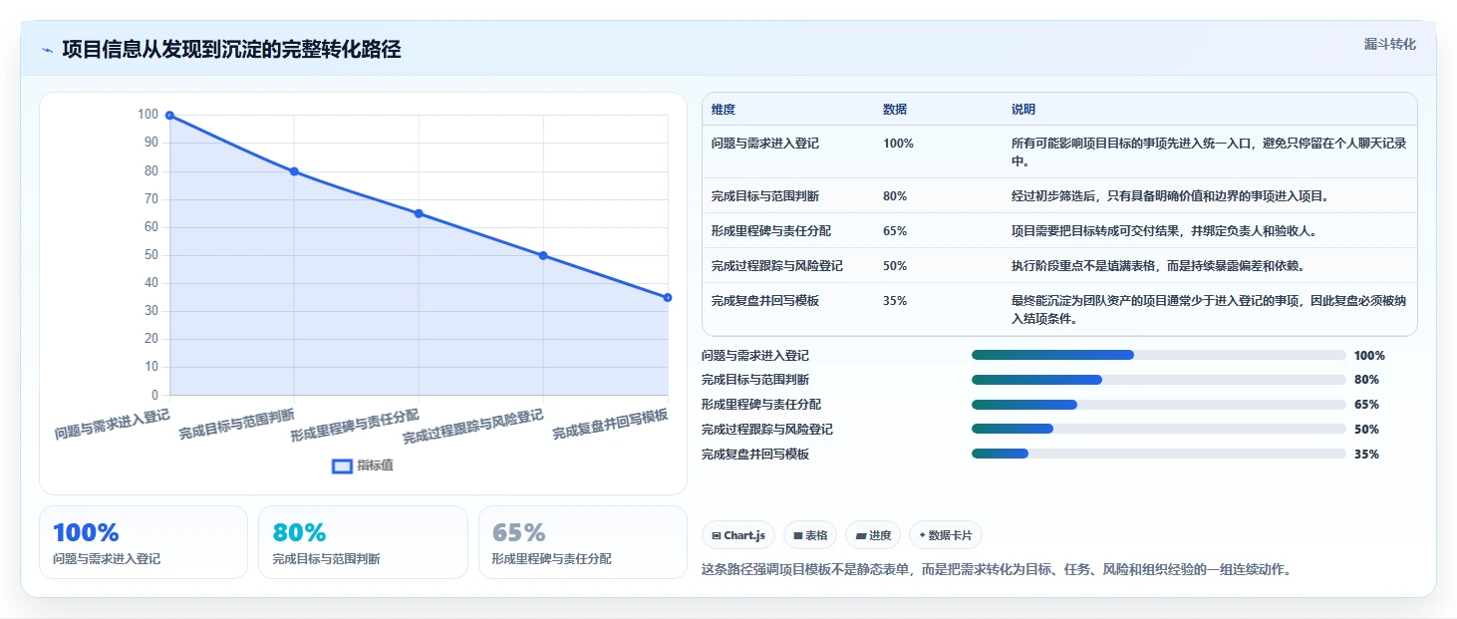
Task: Select the Chart.js tag
Action: [x=738, y=535]
